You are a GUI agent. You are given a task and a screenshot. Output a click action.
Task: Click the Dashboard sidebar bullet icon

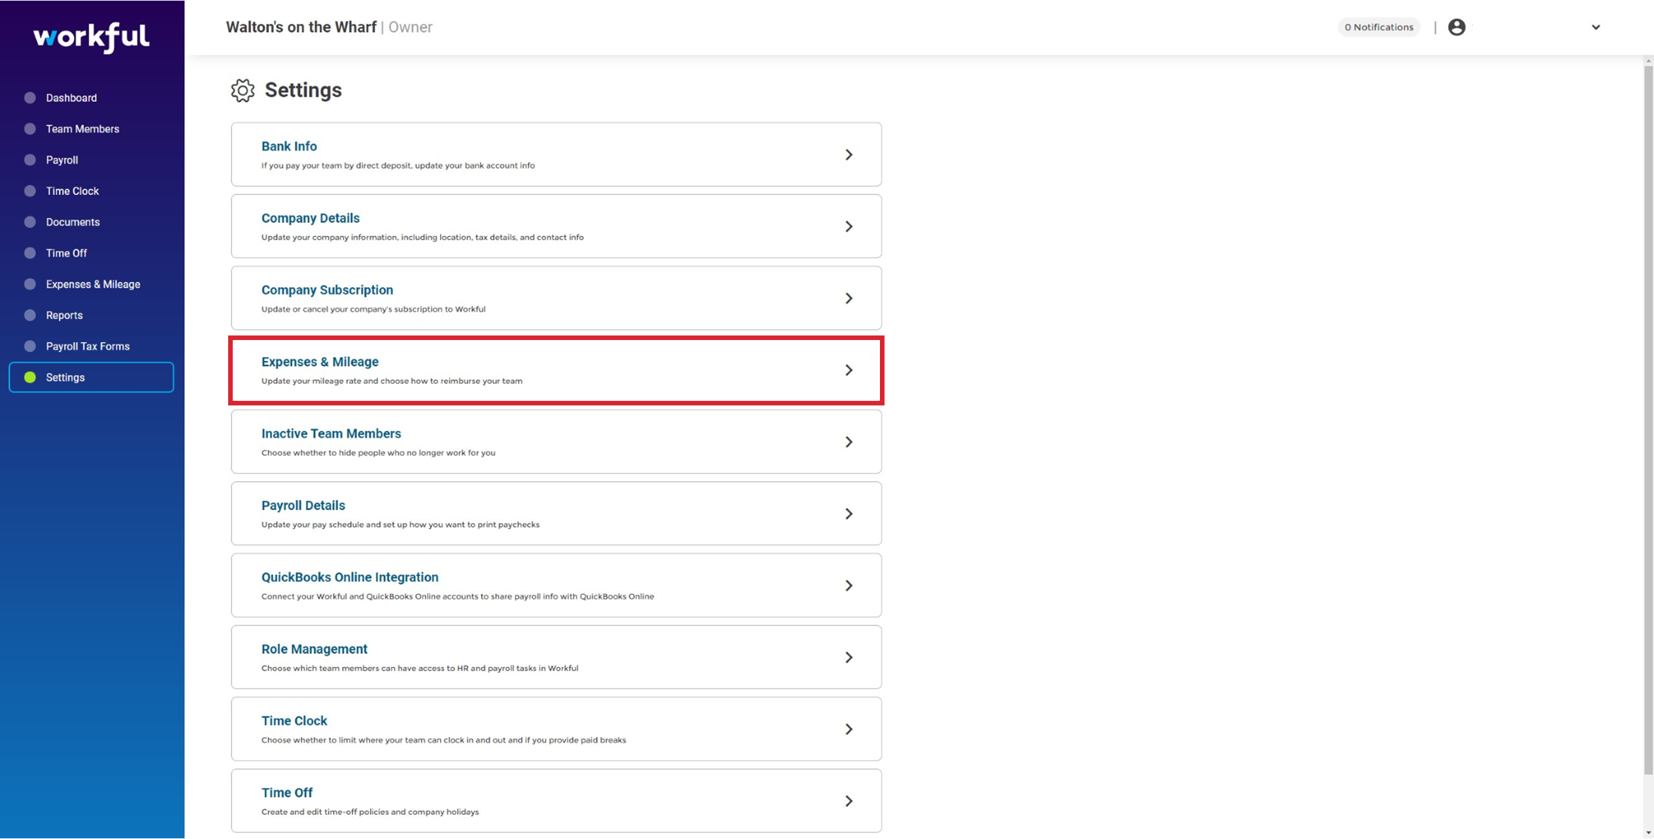30,97
